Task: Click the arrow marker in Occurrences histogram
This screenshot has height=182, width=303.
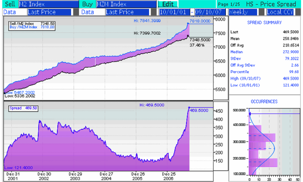Action: coord(250,114)
